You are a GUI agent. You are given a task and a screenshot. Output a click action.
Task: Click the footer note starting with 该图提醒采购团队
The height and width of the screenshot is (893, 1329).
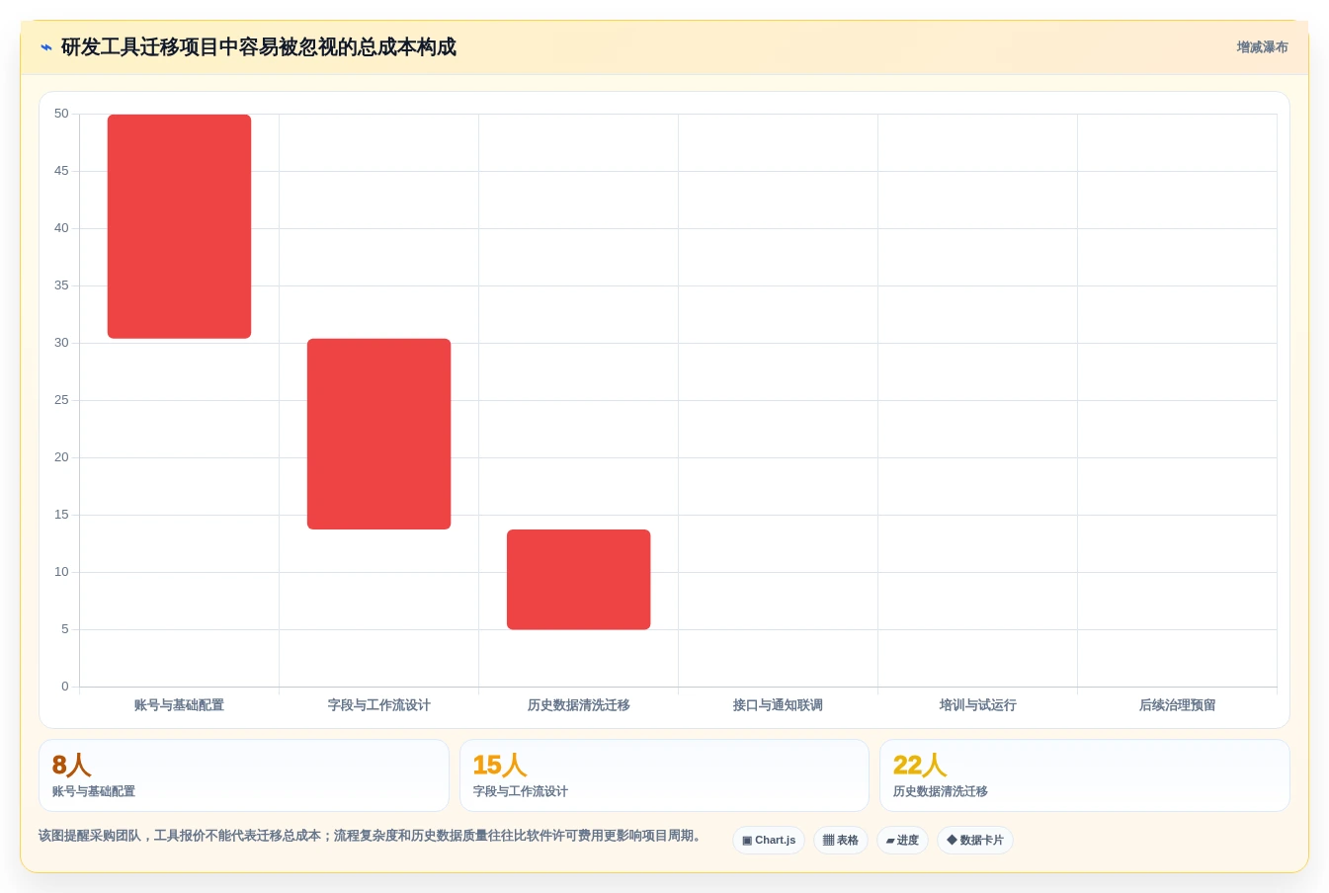(x=373, y=836)
